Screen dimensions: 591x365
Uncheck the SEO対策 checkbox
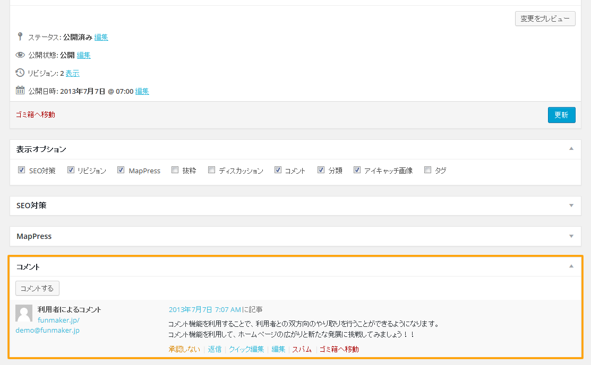pyautogui.click(x=21, y=170)
